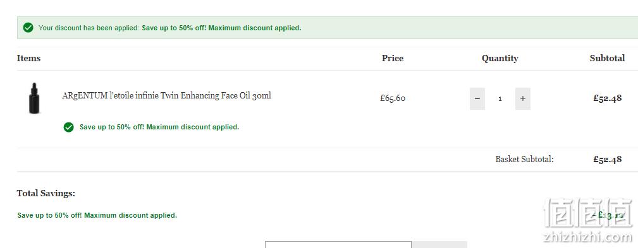
Task: Decrease quantity with the minus button
Action: click(477, 98)
